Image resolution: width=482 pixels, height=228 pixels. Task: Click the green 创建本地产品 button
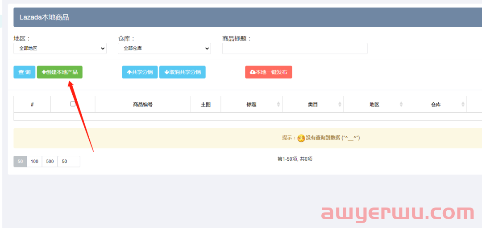point(60,72)
